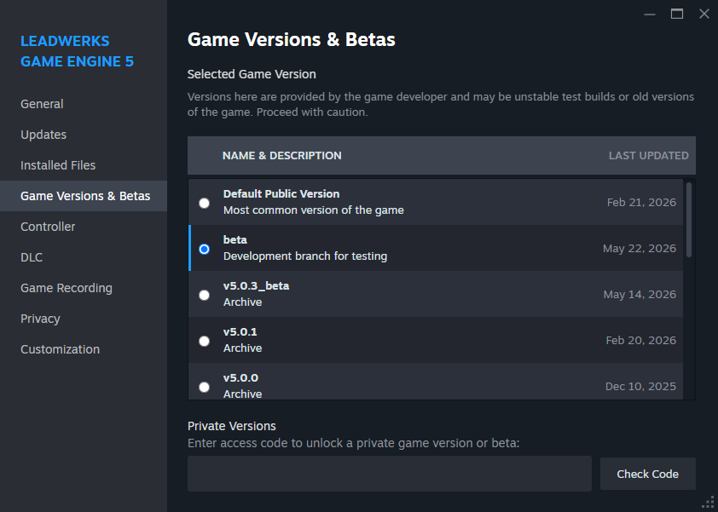Go to the Updates section
718x512 pixels.
84,135
